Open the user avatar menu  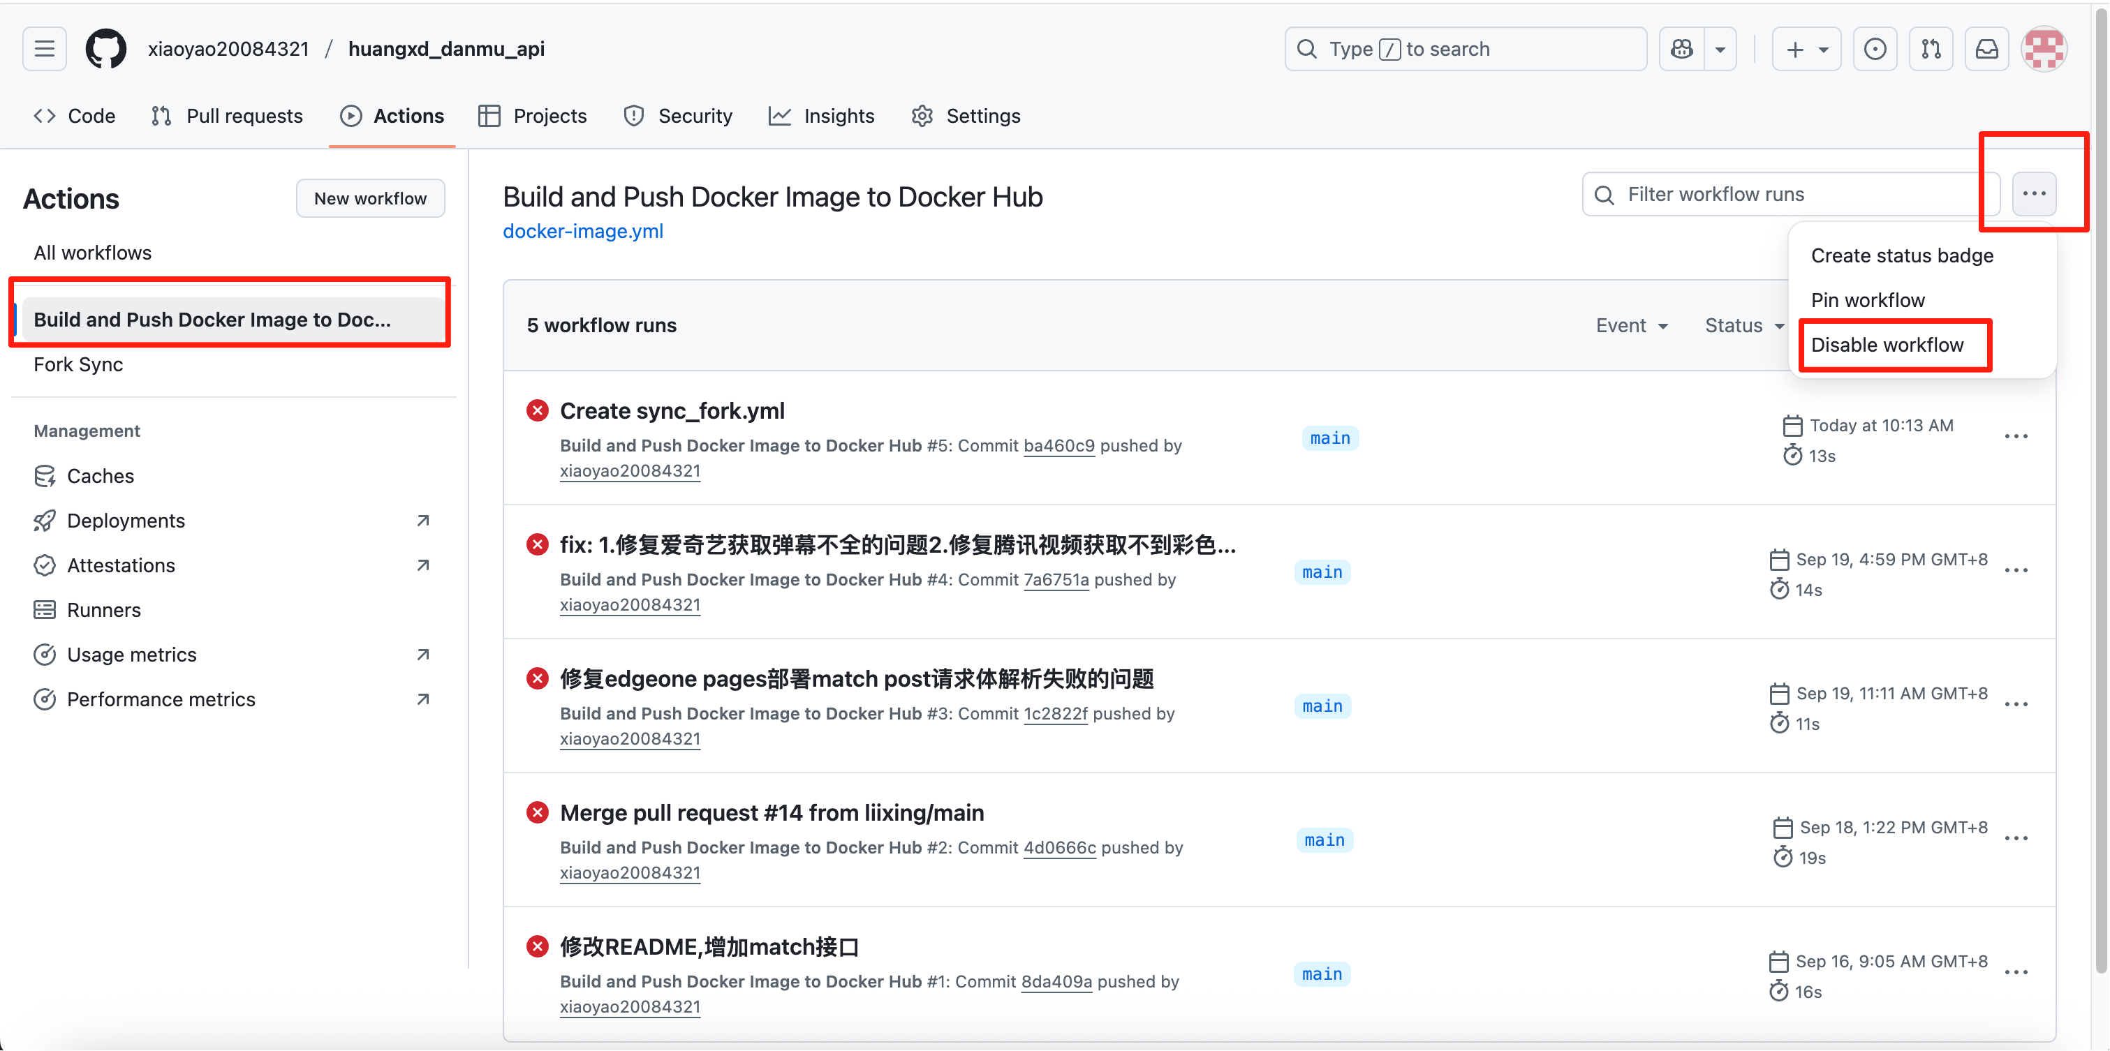coord(2044,49)
